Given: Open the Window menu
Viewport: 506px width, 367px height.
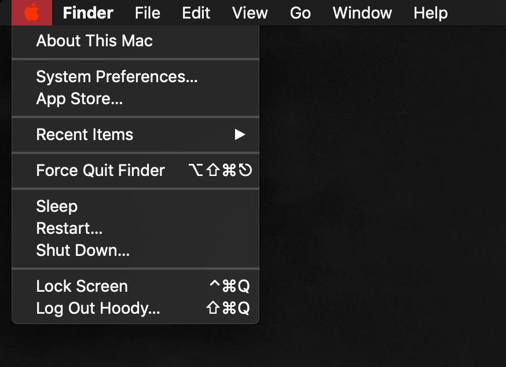Looking at the screenshot, I should (362, 13).
